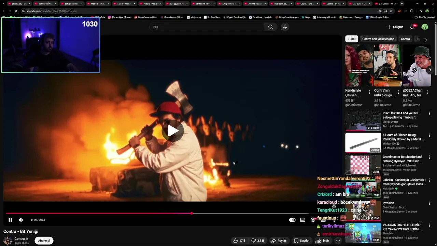Dislike the video showing 3,8 B
437x246 pixels.
pos(258,241)
